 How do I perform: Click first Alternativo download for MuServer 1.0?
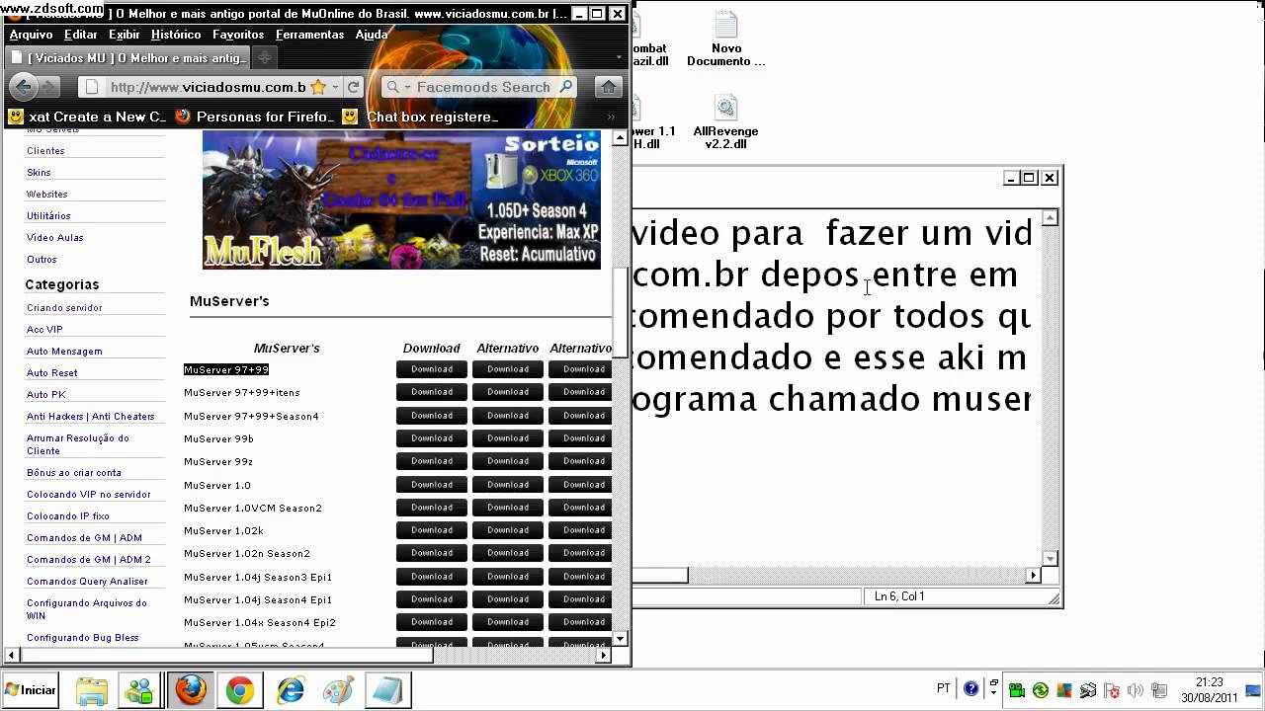508,485
